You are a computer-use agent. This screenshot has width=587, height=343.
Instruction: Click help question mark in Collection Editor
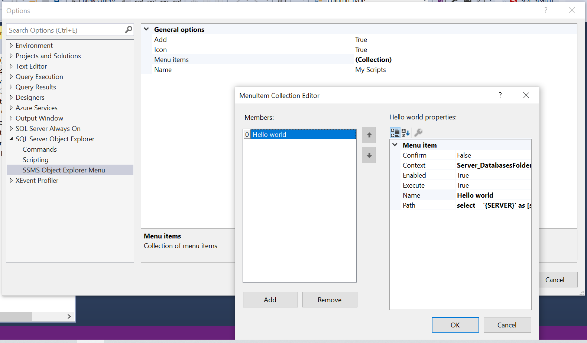(500, 95)
